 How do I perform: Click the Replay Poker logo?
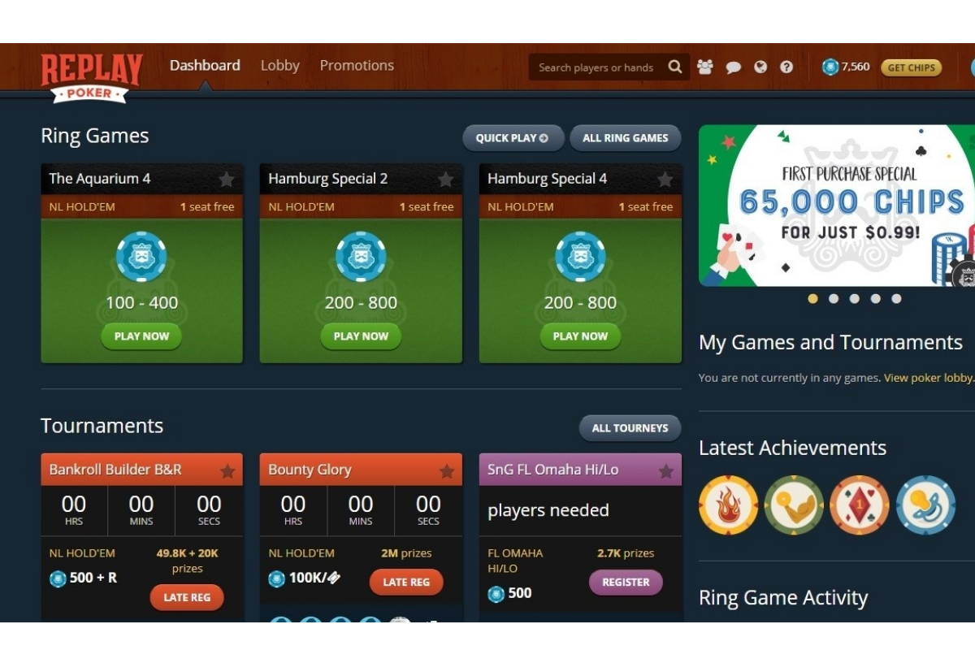tap(92, 78)
